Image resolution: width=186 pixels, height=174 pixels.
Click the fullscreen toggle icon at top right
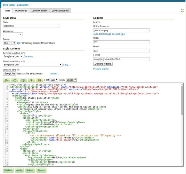pos(182,10)
